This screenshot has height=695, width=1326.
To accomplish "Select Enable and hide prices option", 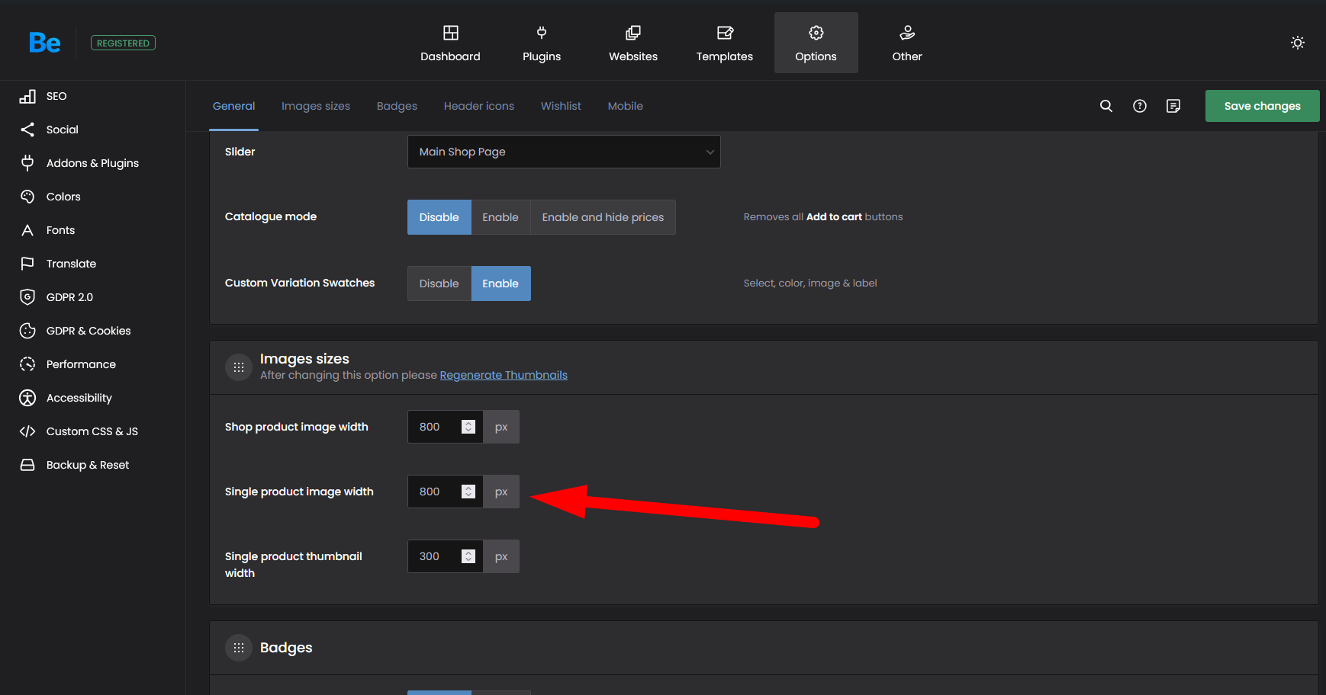I will (603, 217).
